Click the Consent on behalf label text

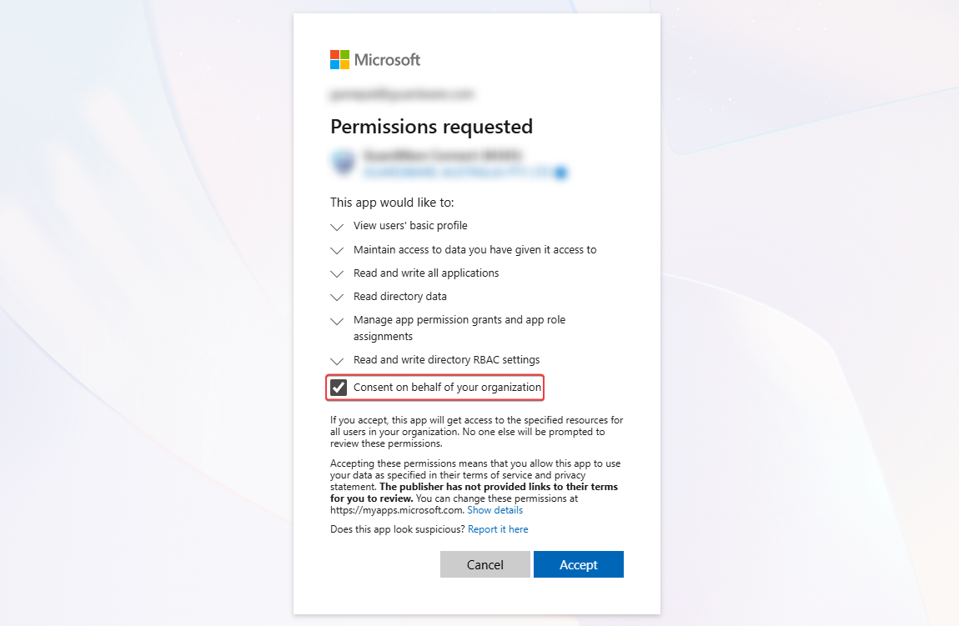tap(447, 387)
